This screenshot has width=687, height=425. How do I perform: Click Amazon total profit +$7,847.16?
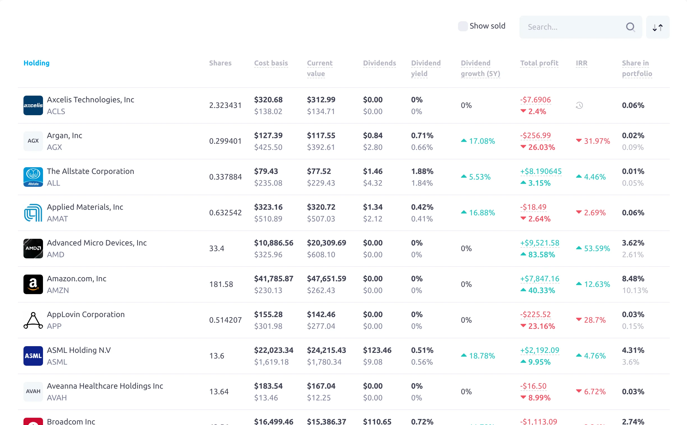click(540, 278)
